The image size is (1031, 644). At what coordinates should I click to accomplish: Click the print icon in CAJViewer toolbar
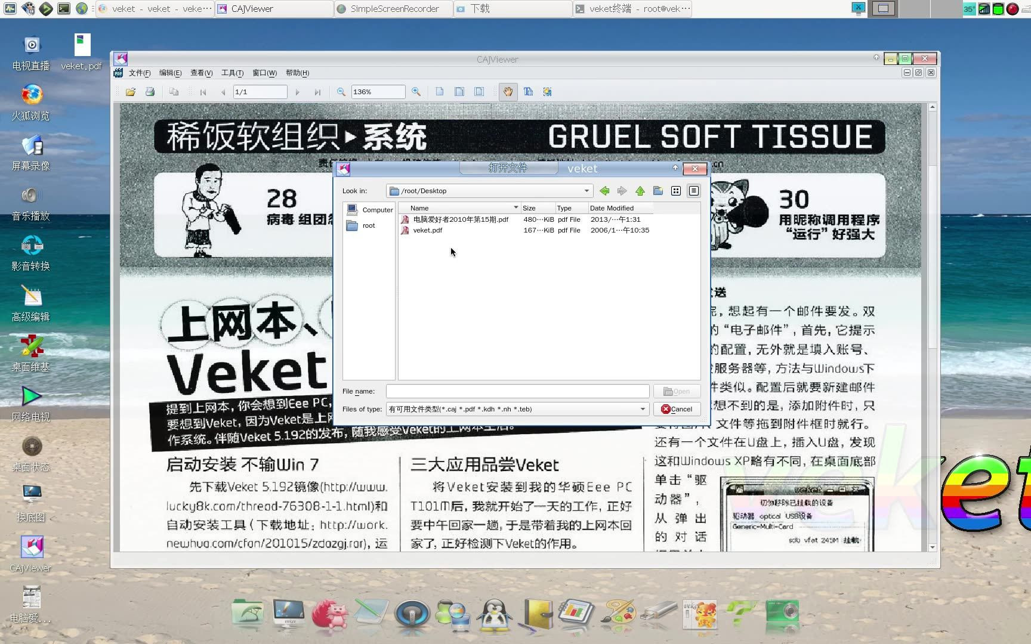150,92
